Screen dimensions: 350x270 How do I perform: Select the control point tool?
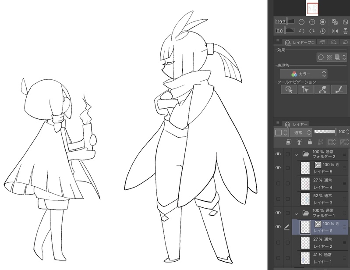305,89
